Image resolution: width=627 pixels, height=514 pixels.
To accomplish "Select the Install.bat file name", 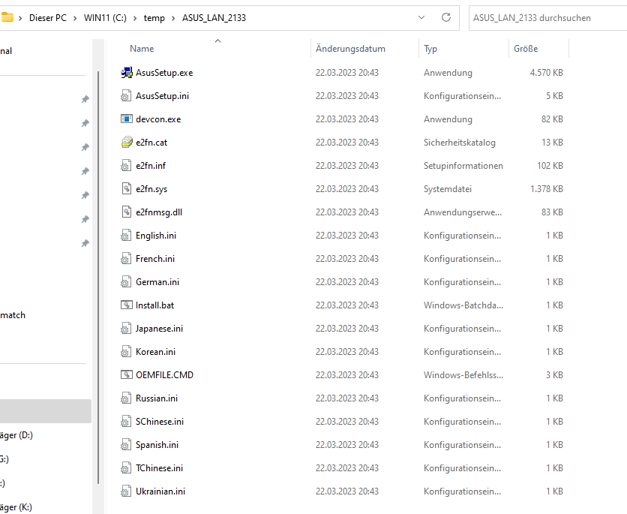I will click(x=154, y=305).
